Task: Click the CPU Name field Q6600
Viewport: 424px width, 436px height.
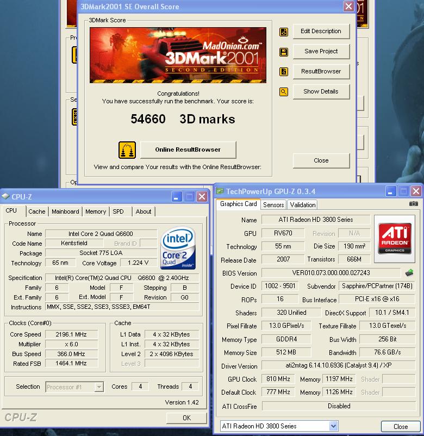Action: pyautogui.click(x=101, y=234)
